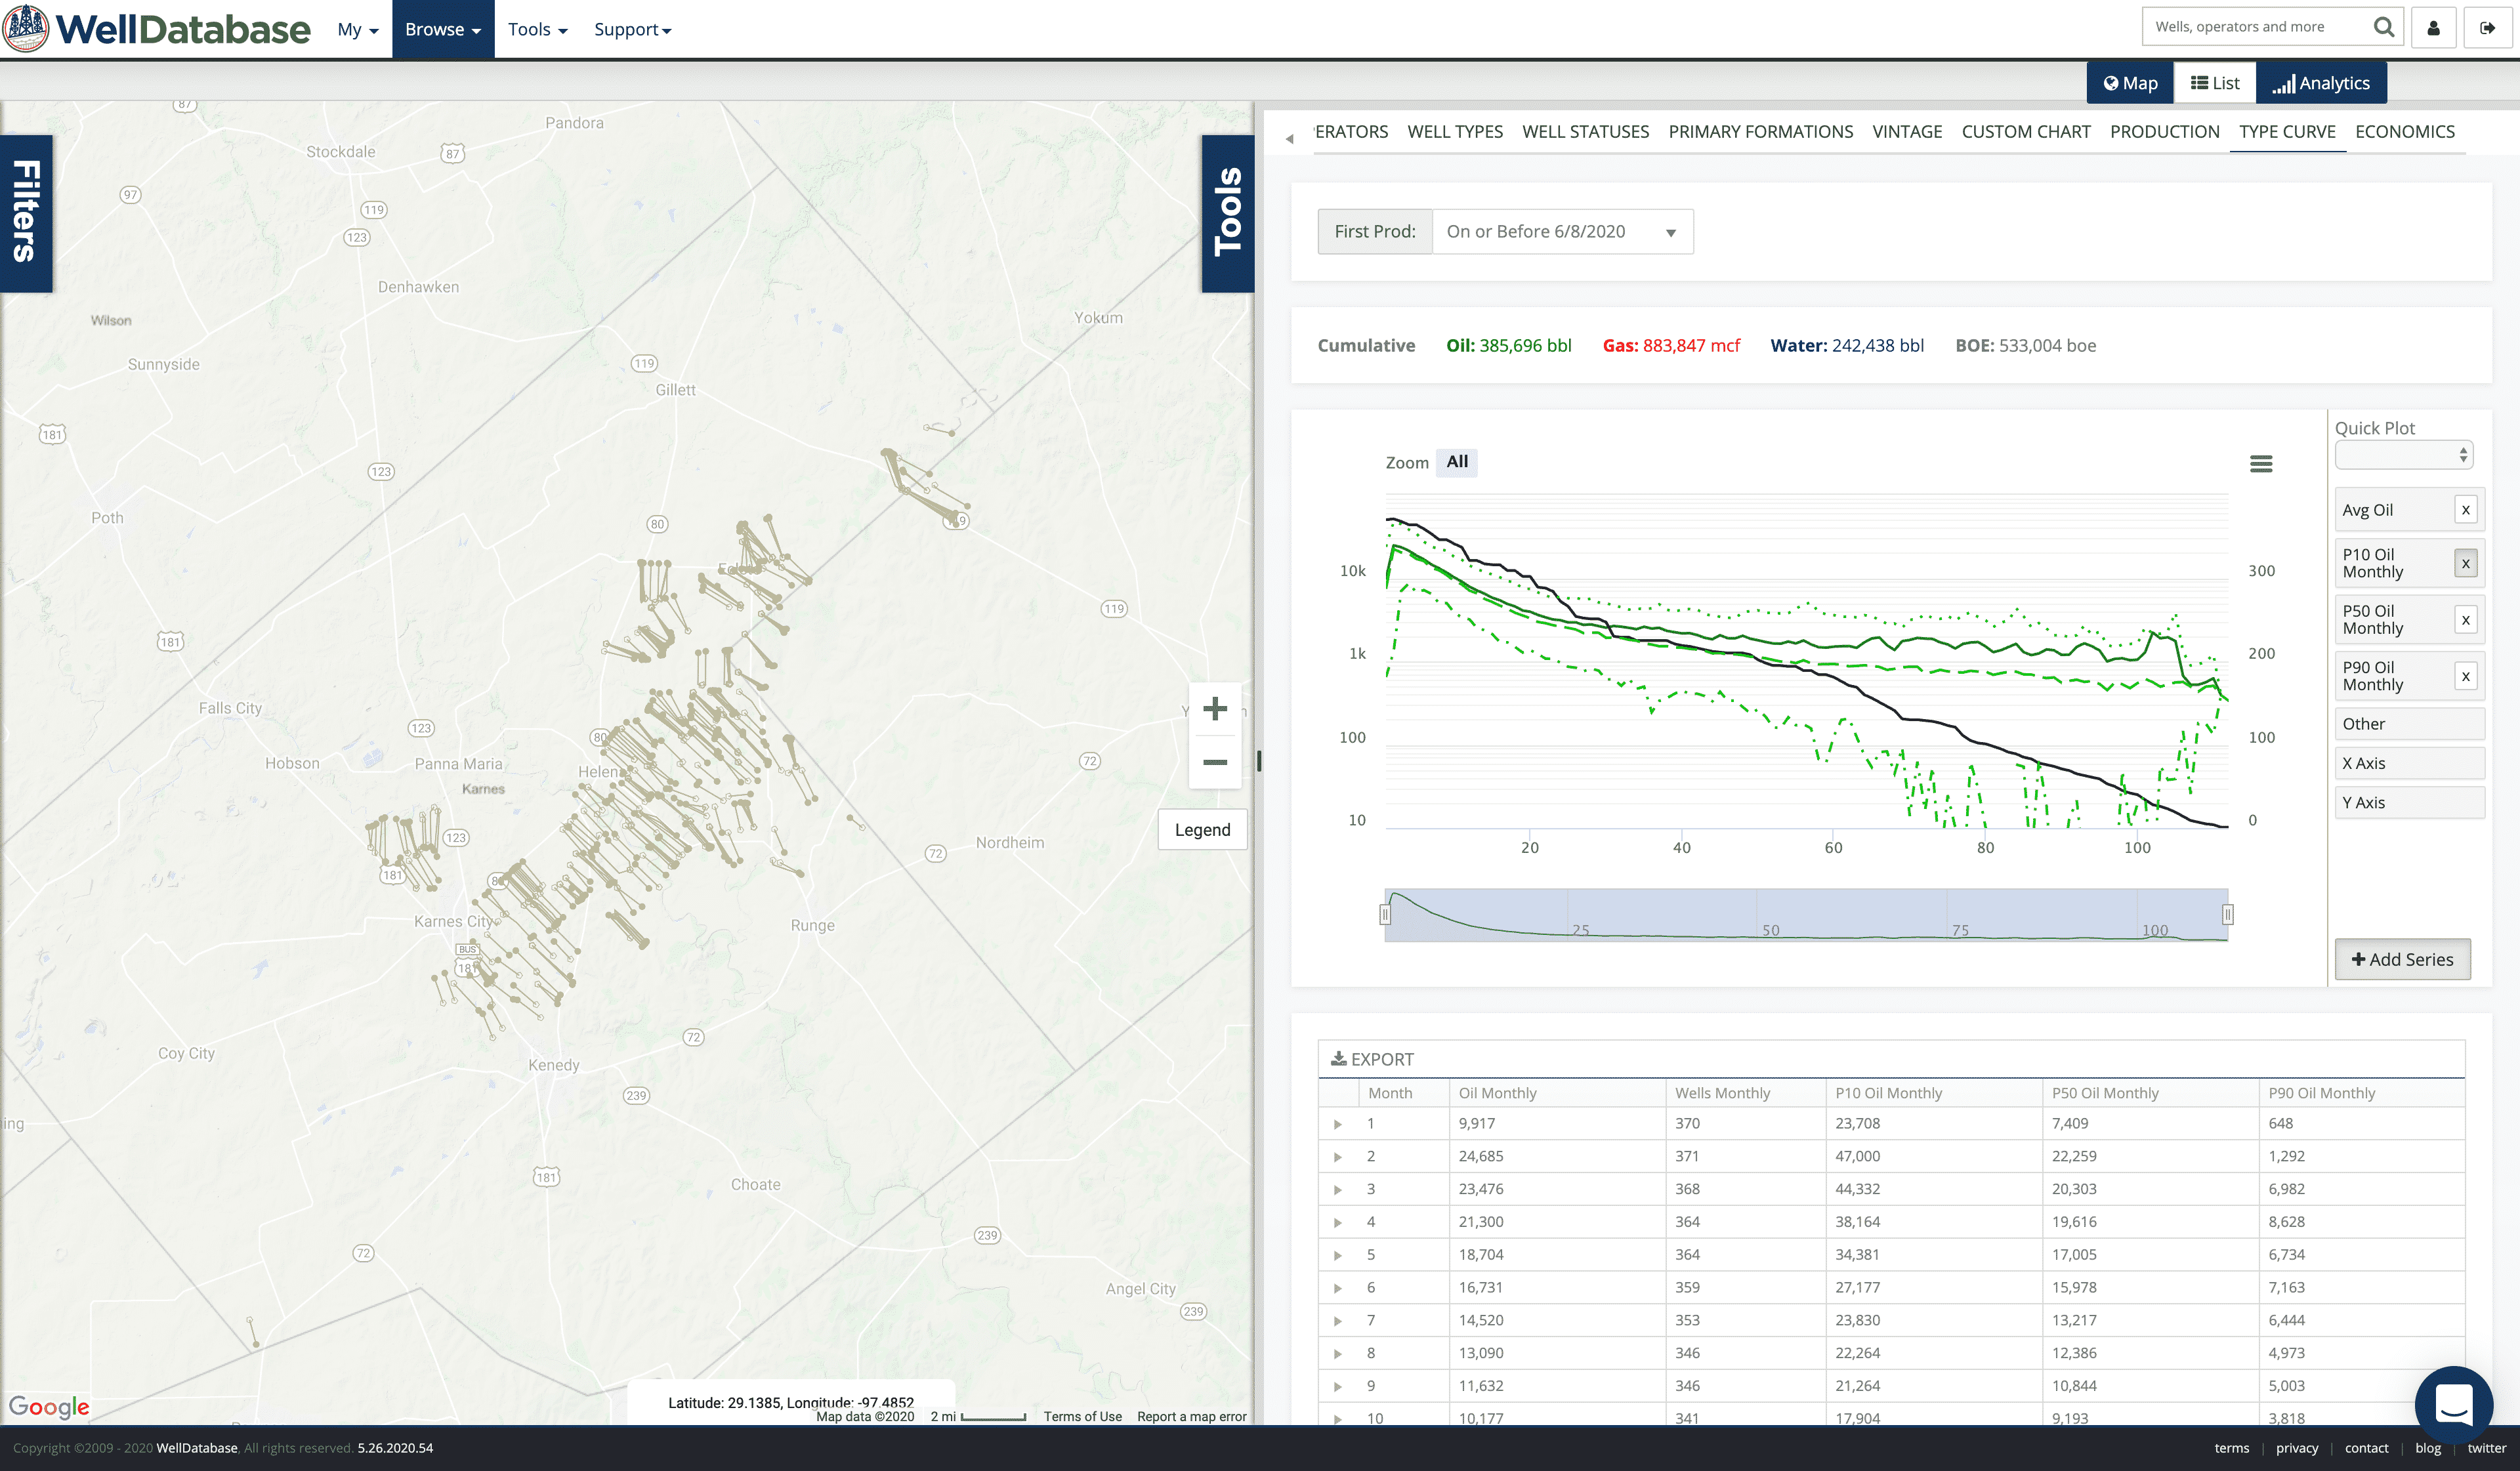Click the right range navigator handle
Image resolution: width=2520 pixels, height=1471 pixels.
coord(2227,914)
